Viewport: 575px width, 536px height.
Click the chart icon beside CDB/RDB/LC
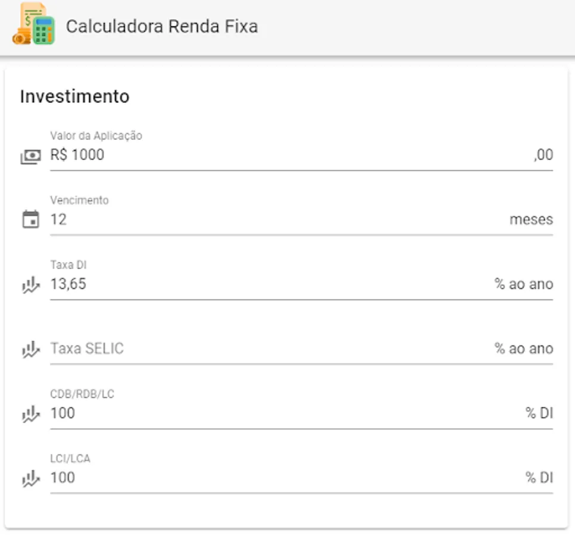click(x=30, y=413)
